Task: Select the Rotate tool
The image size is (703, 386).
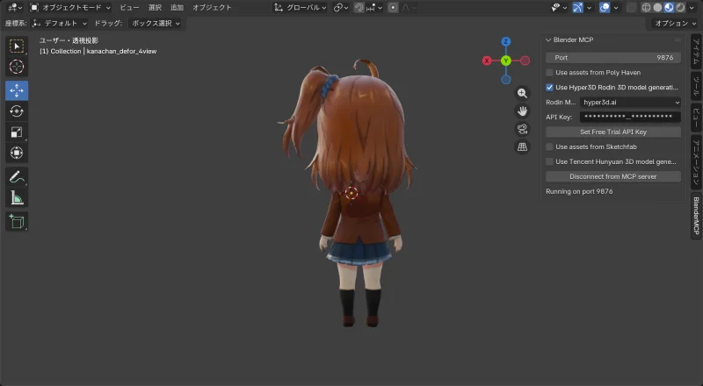Action: (17, 111)
